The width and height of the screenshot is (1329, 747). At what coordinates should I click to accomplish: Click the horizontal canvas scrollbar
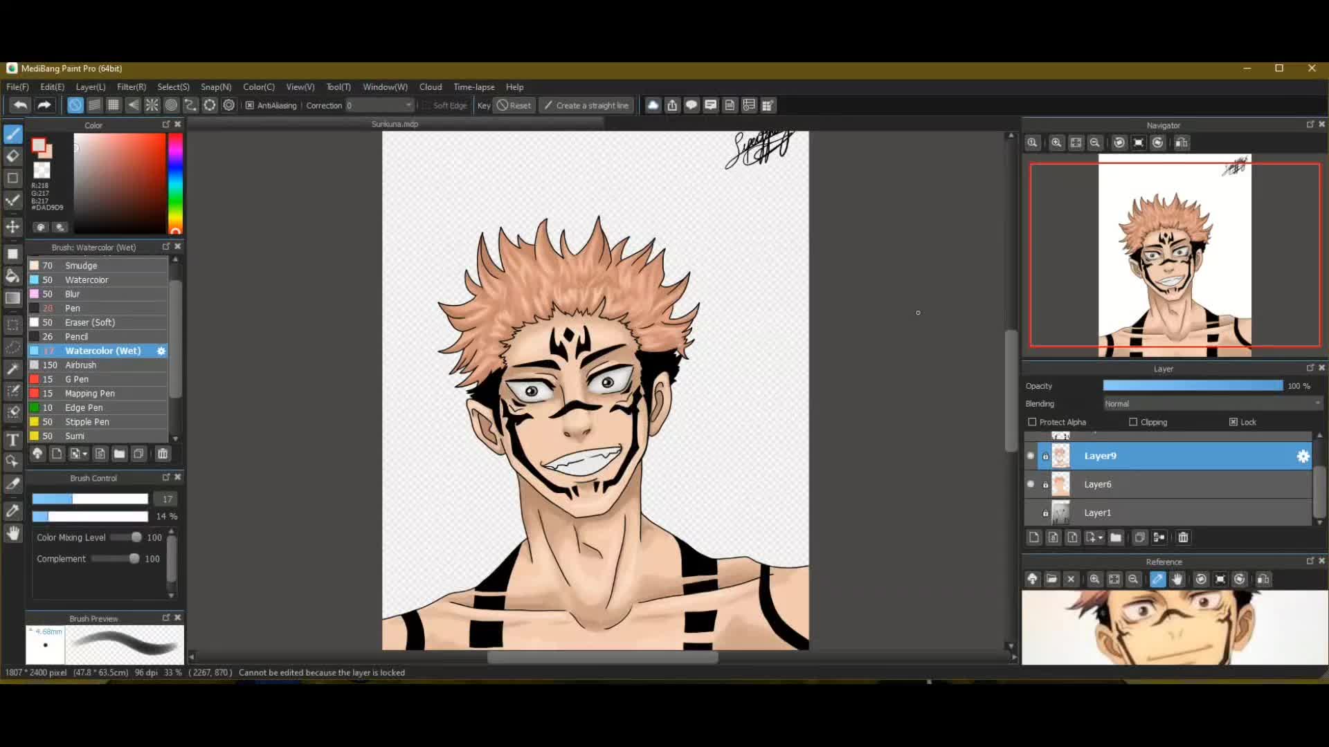602,657
